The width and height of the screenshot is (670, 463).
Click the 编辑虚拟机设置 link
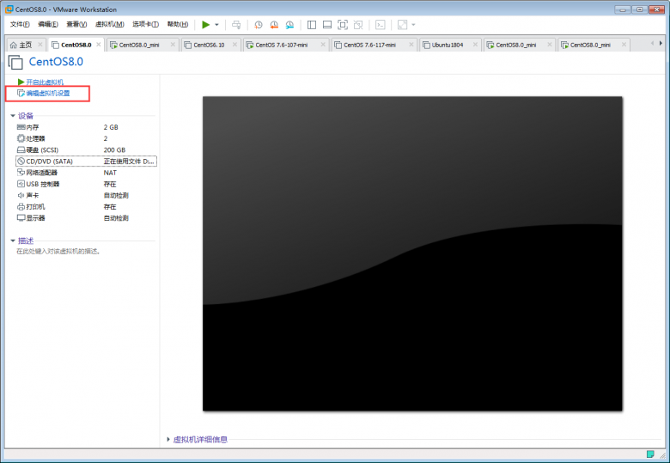coord(47,92)
